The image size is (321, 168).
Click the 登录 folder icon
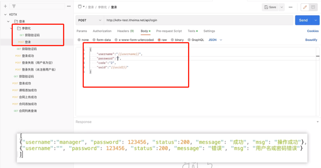16,21
